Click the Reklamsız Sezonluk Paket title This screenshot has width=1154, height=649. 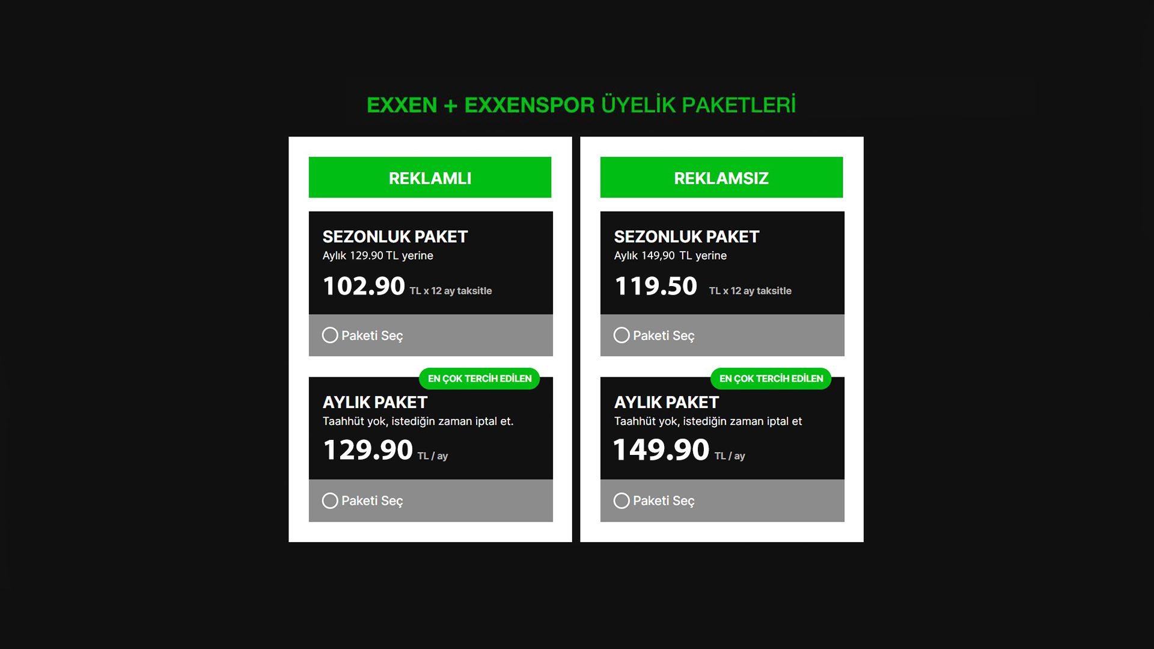[686, 237]
